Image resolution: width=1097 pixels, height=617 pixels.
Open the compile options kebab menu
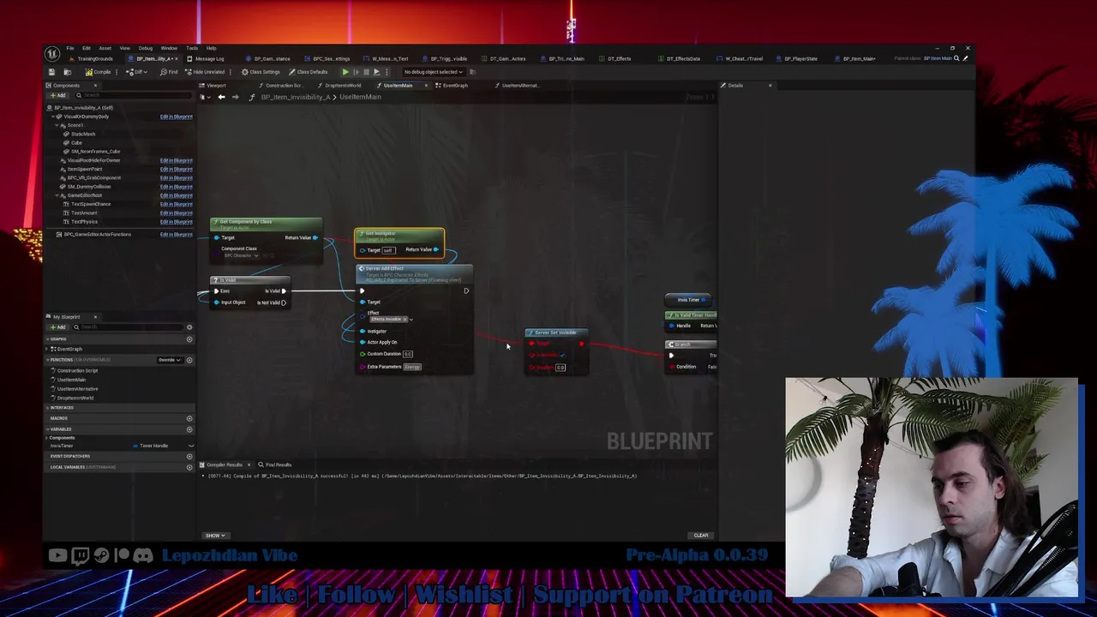(x=118, y=72)
